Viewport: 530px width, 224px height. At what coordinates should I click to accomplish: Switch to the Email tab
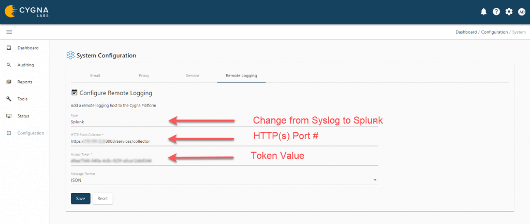[95, 76]
